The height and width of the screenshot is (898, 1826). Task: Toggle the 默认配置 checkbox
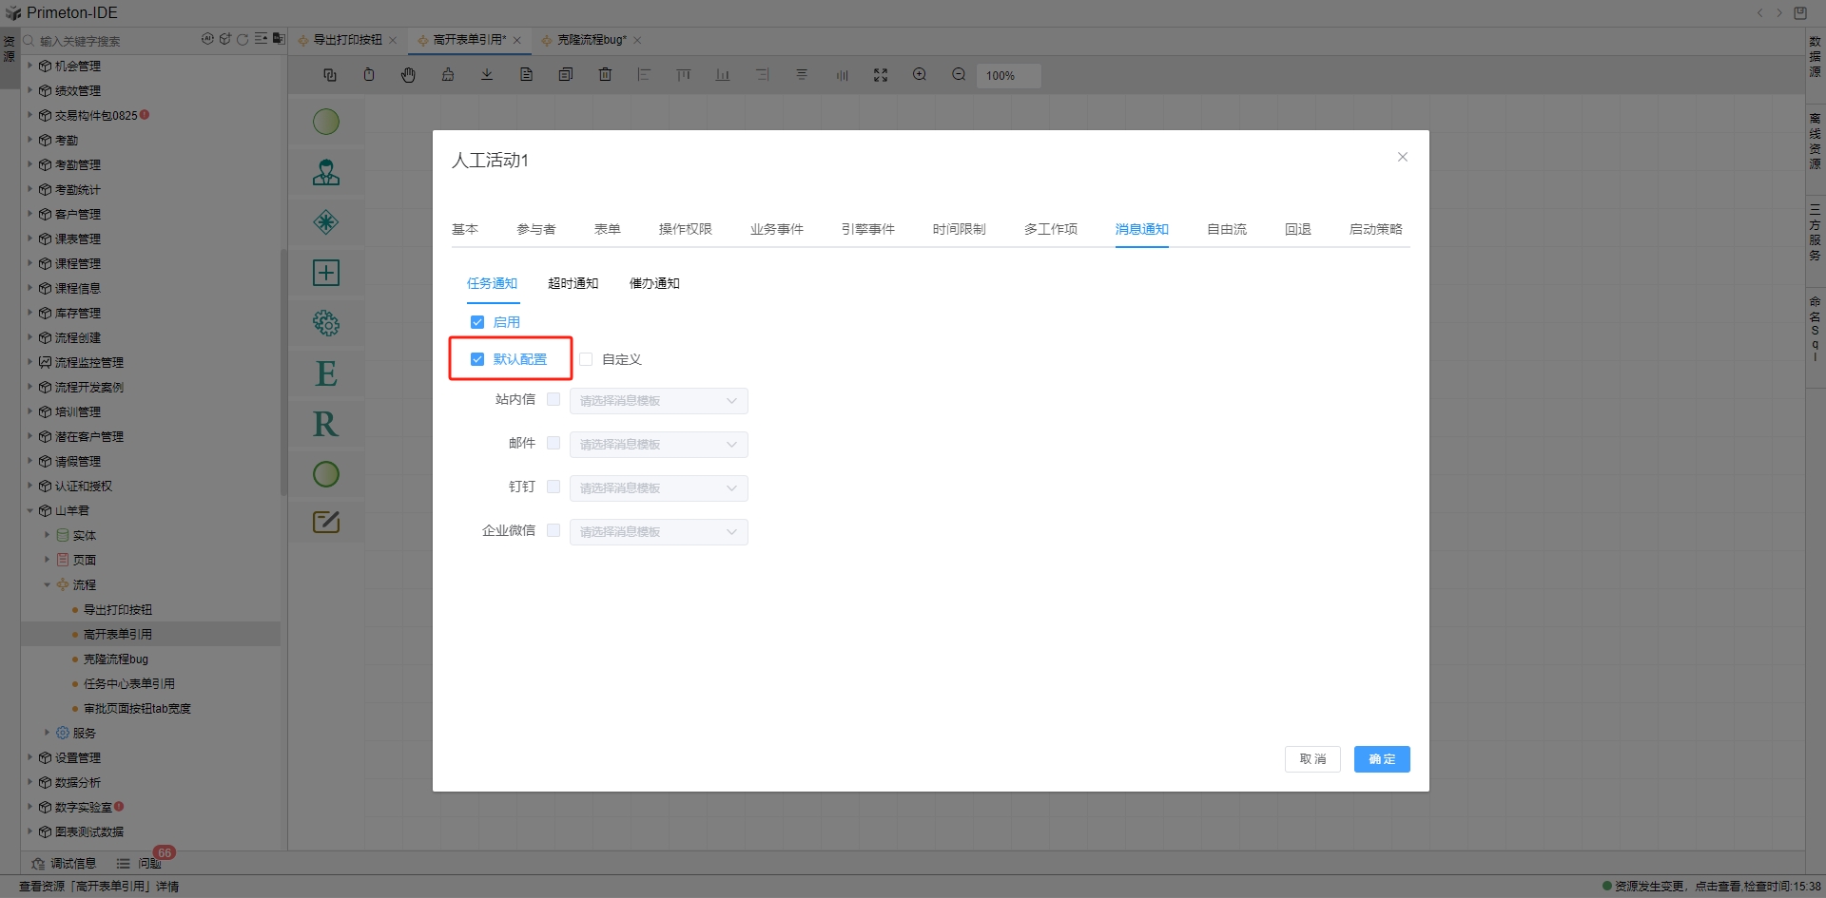477,359
